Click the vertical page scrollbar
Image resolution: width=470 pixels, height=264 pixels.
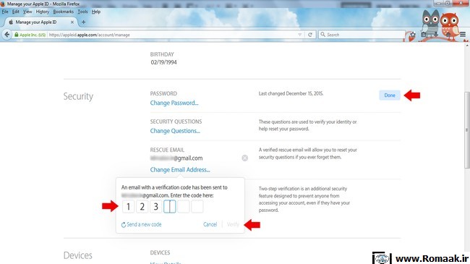[x=467, y=130]
